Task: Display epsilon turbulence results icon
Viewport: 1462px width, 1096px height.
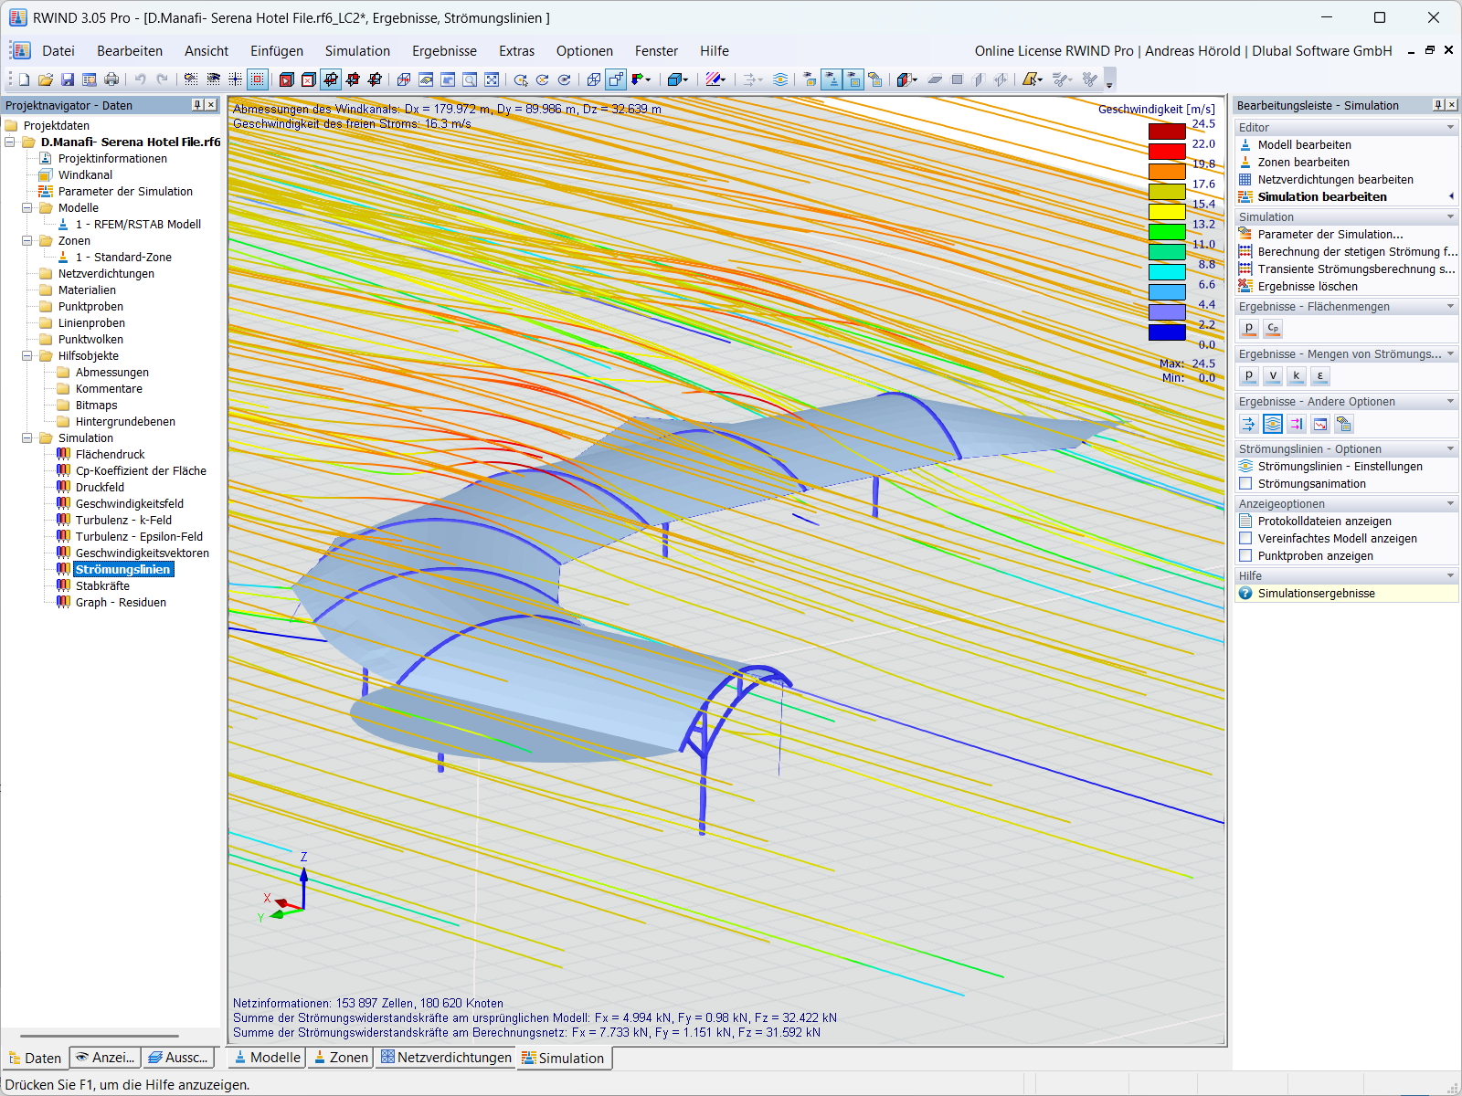Action: point(1320,375)
